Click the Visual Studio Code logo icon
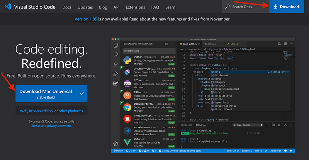Viewport: 309px width, 160px height. [x=8, y=7]
